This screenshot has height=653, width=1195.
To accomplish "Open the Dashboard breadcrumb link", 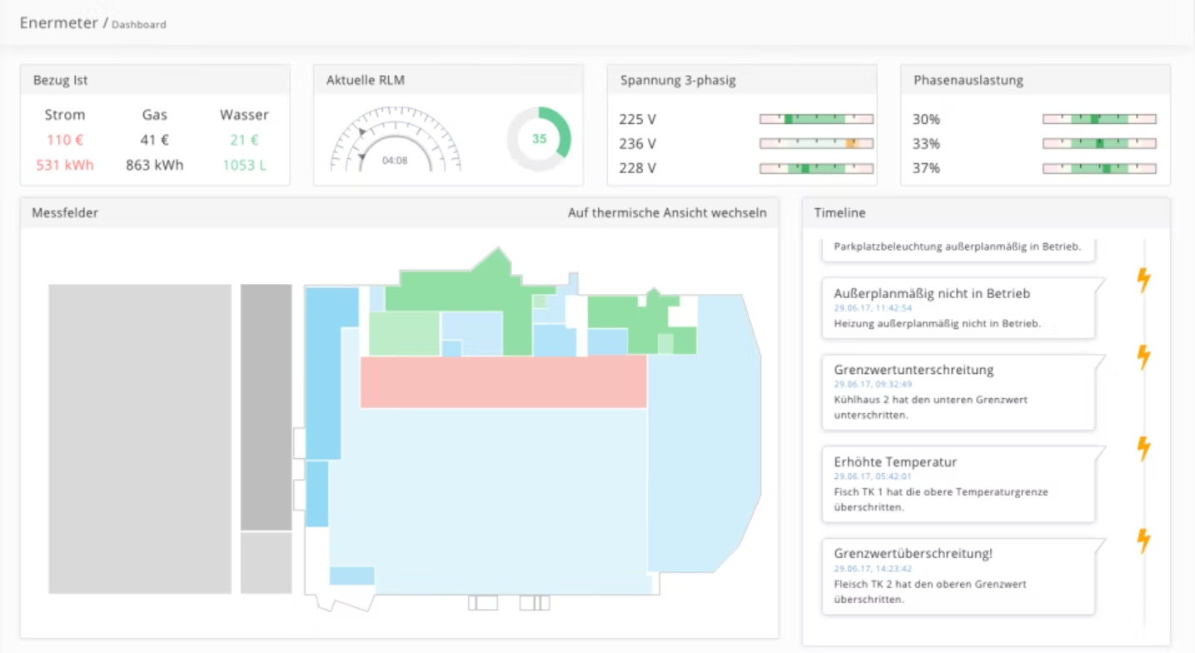I will pos(139,25).
